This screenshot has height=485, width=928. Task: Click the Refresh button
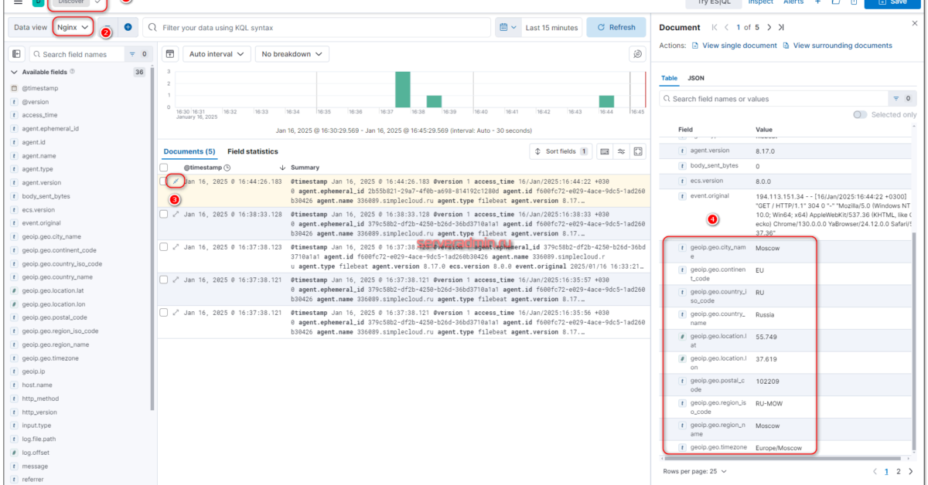[616, 27]
